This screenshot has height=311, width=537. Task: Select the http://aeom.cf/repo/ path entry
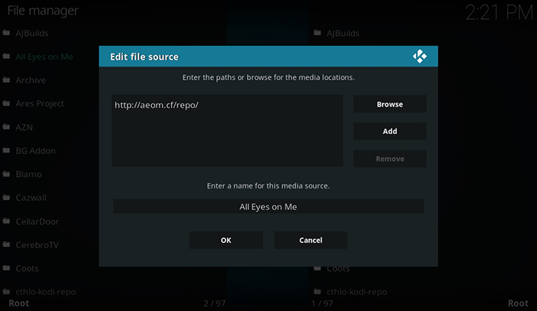coord(156,105)
